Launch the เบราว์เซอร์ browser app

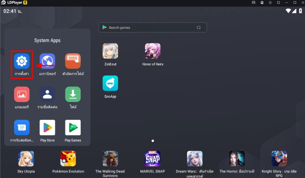[x=47, y=61]
